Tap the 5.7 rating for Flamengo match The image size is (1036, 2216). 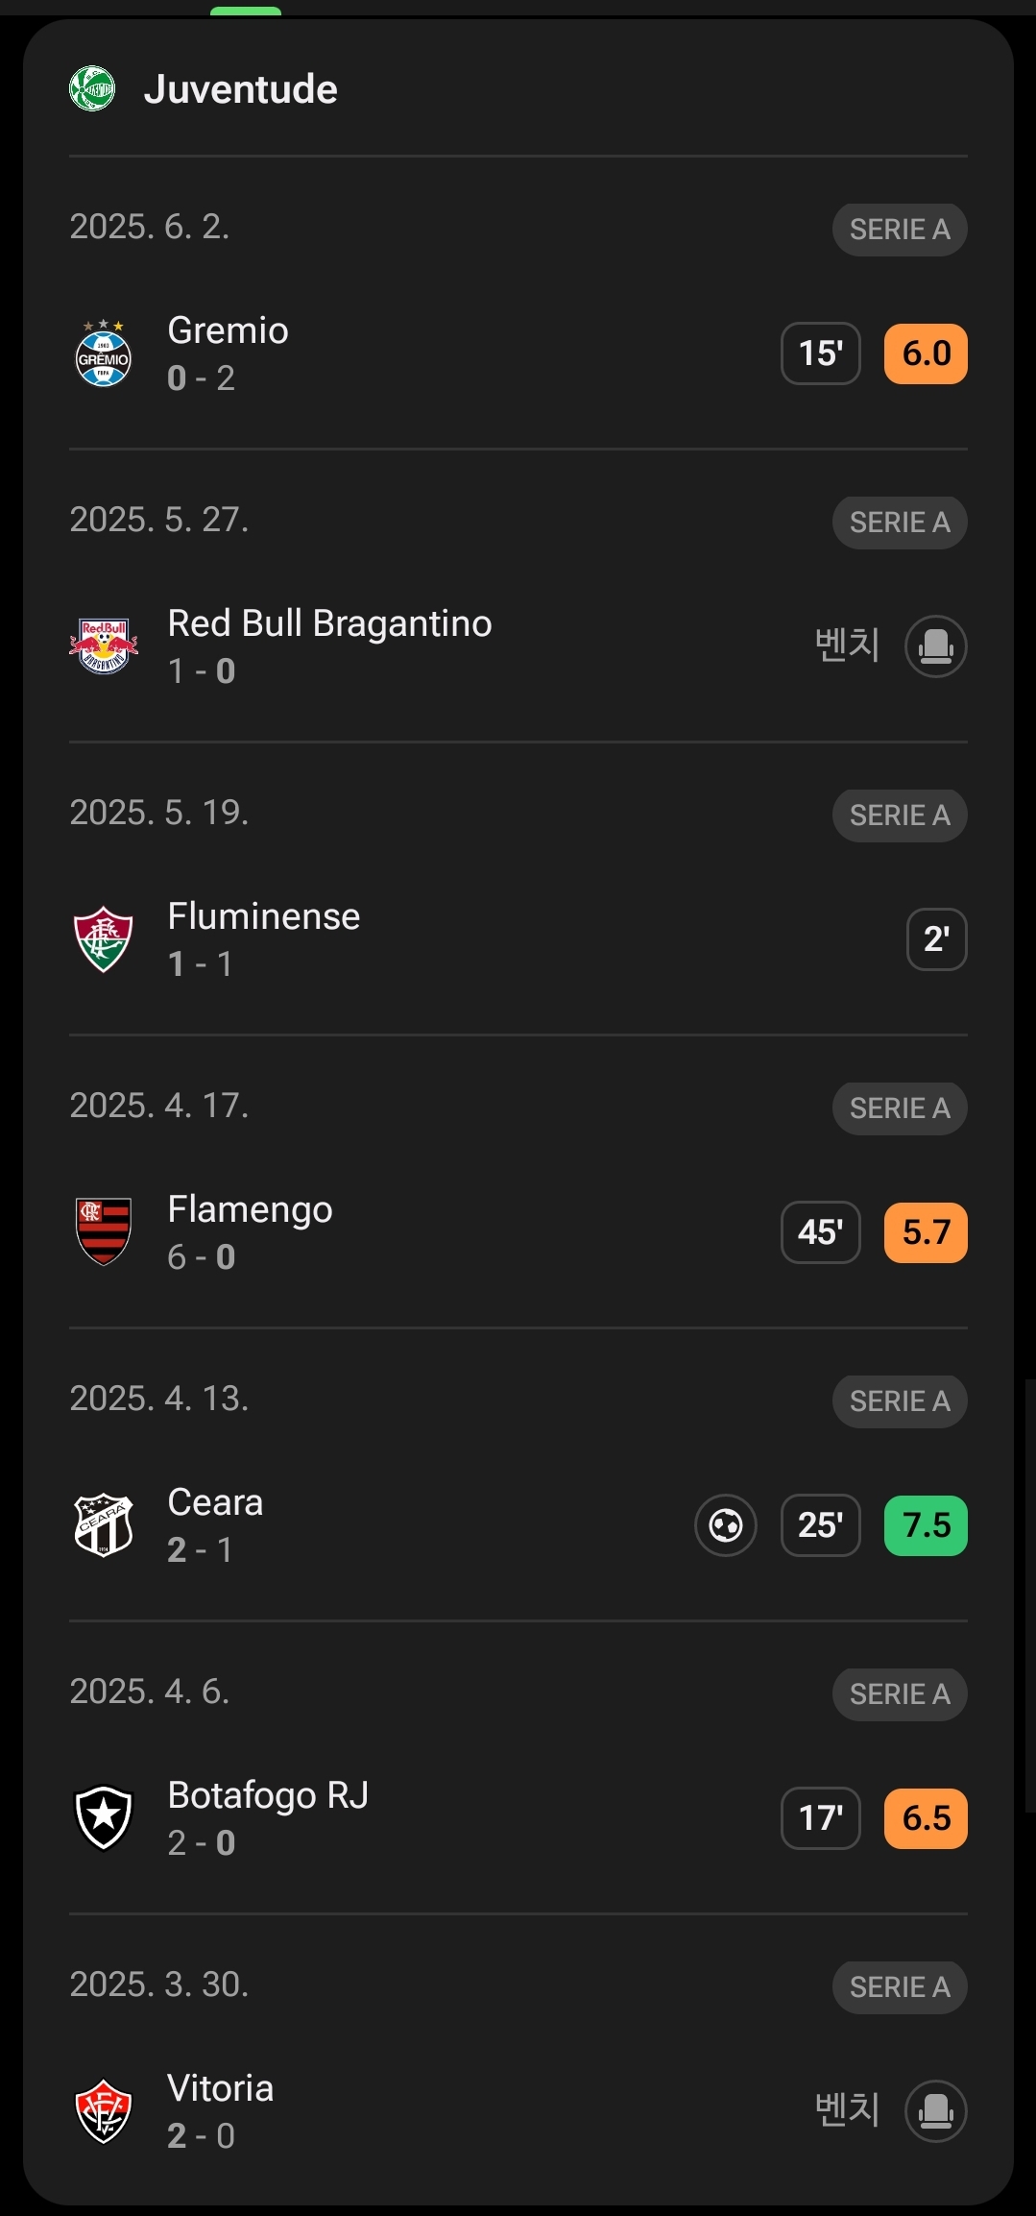[x=926, y=1232]
